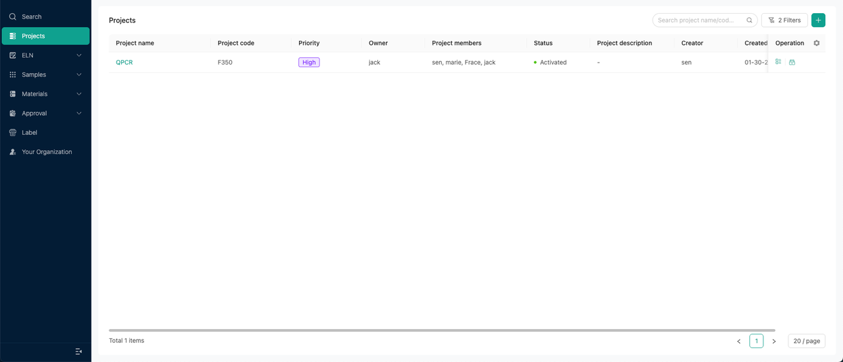Screen dimensions: 843x362
Task: Go to next page arrow in pagination
Action: (774, 341)
